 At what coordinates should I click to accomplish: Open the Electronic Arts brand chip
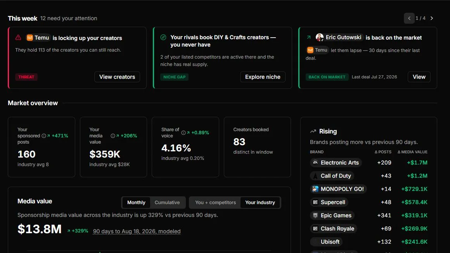click(336, 163)
